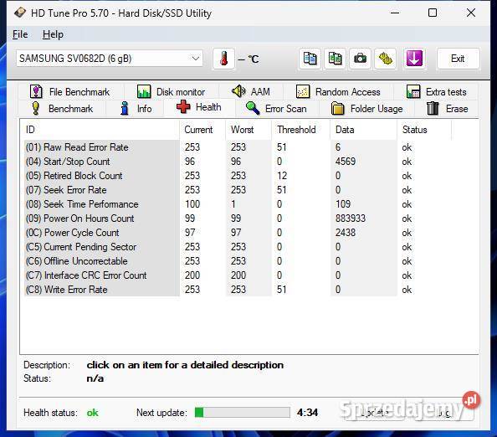Click the Erase trash can icon
Screen dimensions: 497x437
[x=433, y=109]
